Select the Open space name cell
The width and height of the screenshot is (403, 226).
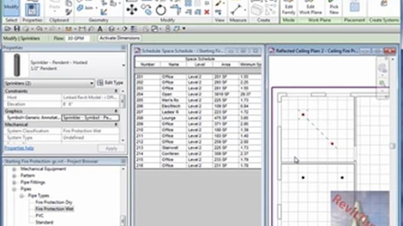coord(174,94)
